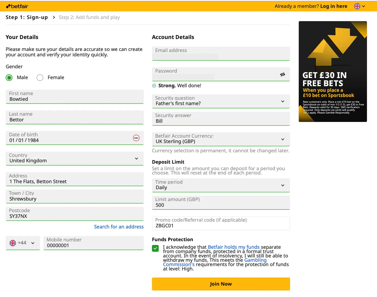The image size is (377, 297).
Task: Click the 'Currency selection is permanent' note
Action: 221,151
